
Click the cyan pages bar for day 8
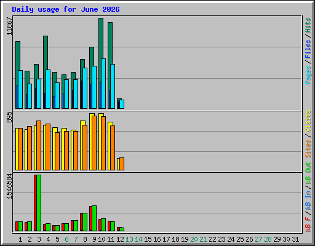[85, 89]
